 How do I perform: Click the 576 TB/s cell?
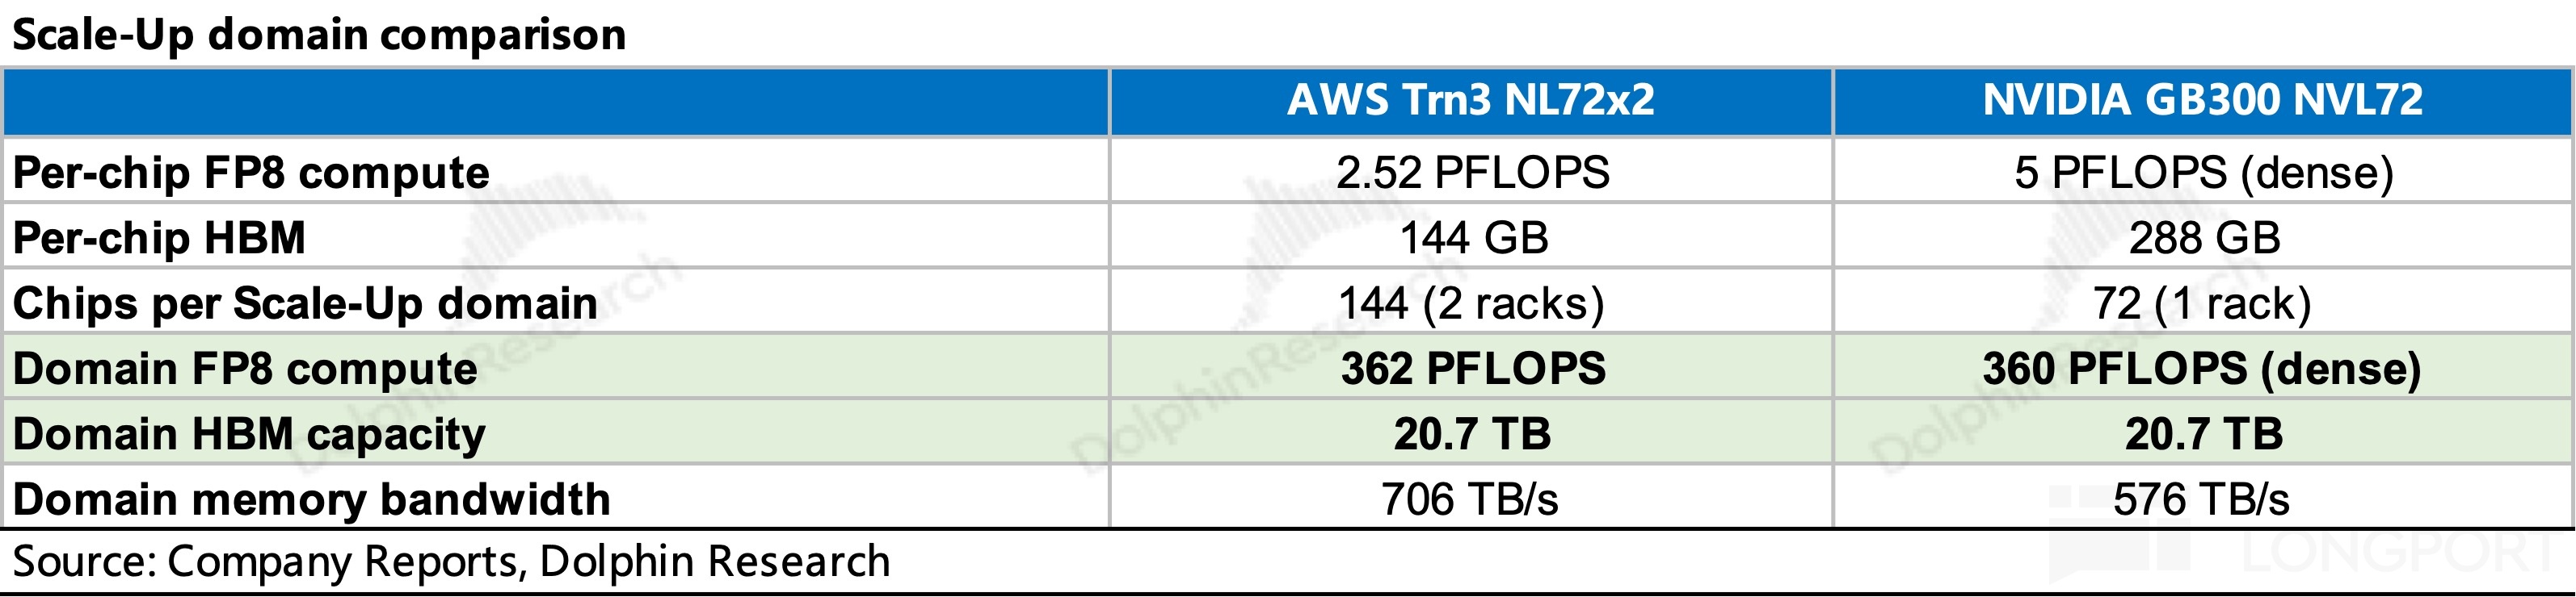point(2203,498)
